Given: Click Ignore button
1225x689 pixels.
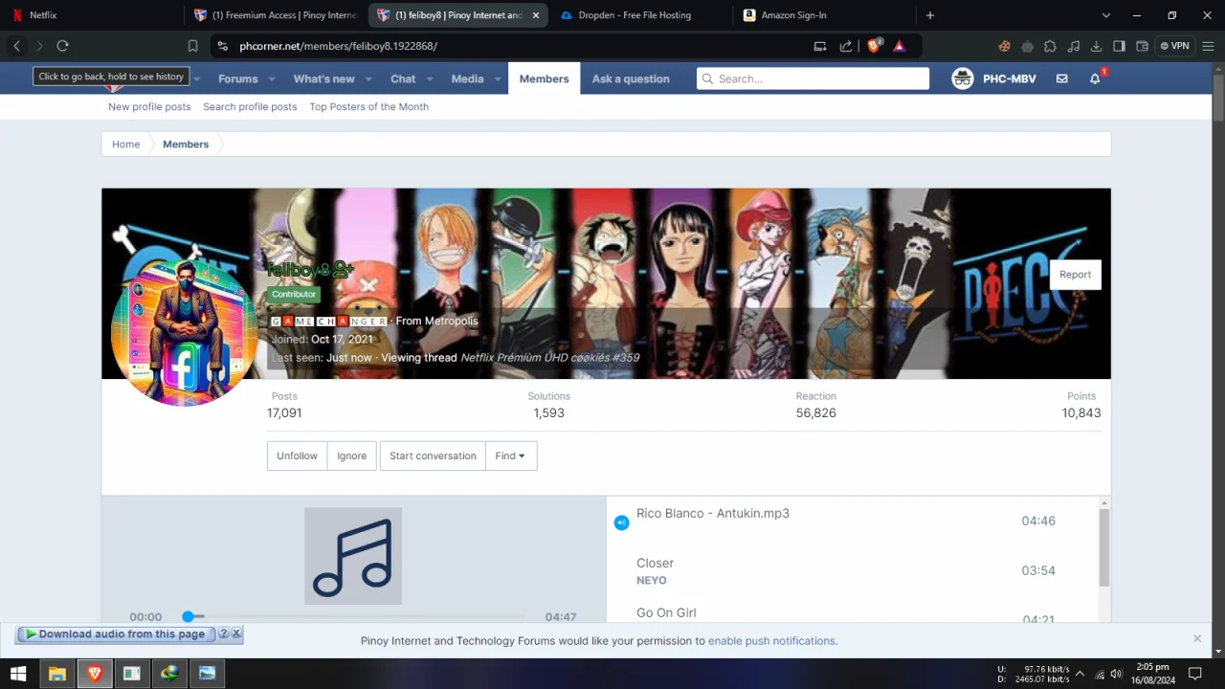Looking at the screenshot, I should (351, 456).
